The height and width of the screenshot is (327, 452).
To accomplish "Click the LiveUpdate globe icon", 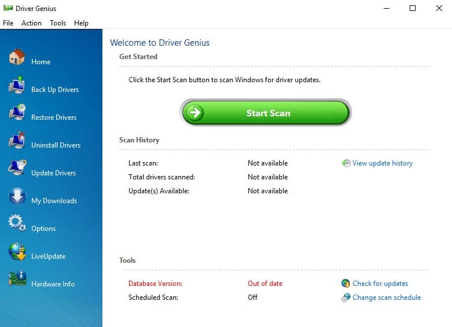I will 17,251.
